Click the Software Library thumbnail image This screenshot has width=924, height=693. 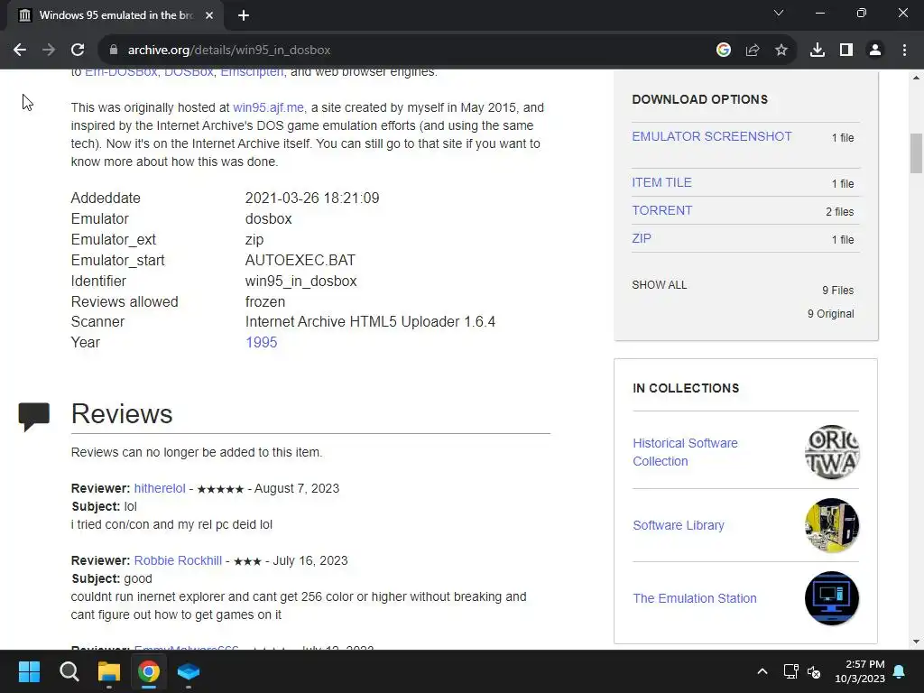(832, 526)
